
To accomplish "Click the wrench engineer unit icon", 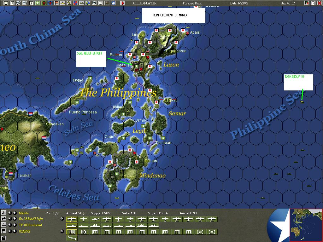I will 72,238.
